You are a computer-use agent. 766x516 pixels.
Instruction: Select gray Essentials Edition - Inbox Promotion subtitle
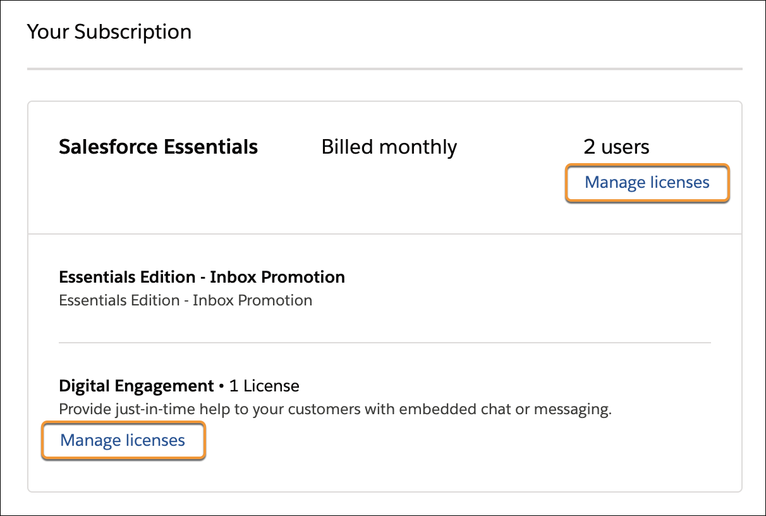pyautogui.click(x=185, y=300)
